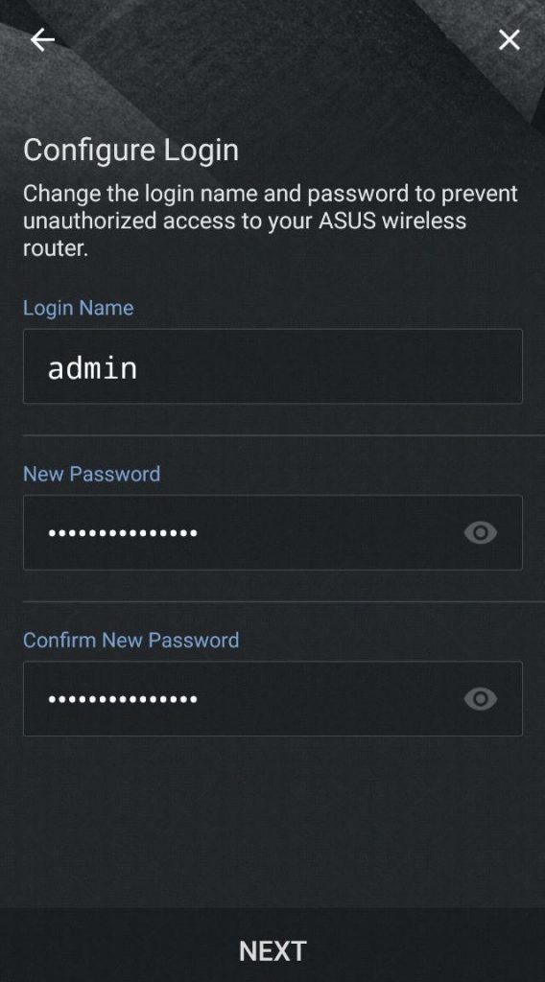Viewport: 545px width, 982px height.
Task: Click the divider line below the New Password field
Action: (284, 602)
